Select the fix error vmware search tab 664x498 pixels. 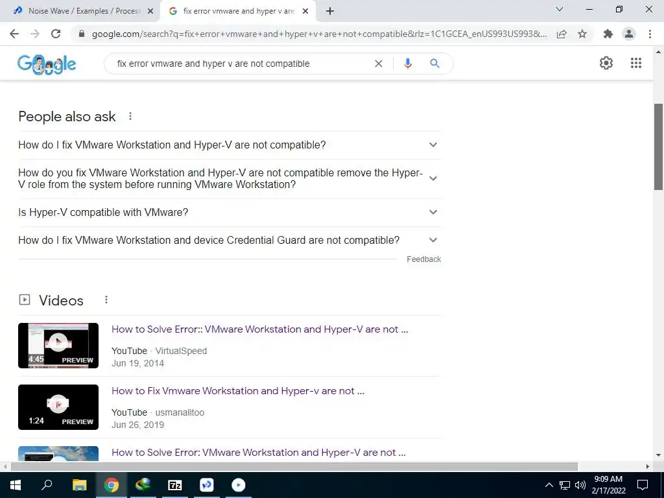click(x=237, y=12)
